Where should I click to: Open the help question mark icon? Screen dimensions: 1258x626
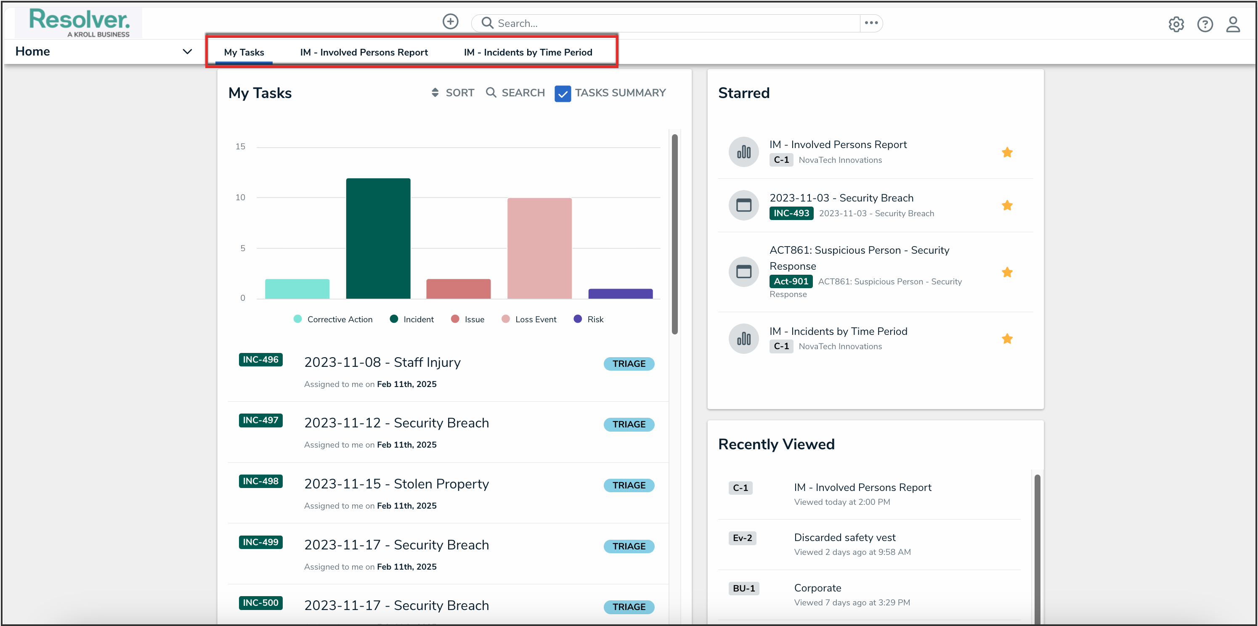[1205, 24]
